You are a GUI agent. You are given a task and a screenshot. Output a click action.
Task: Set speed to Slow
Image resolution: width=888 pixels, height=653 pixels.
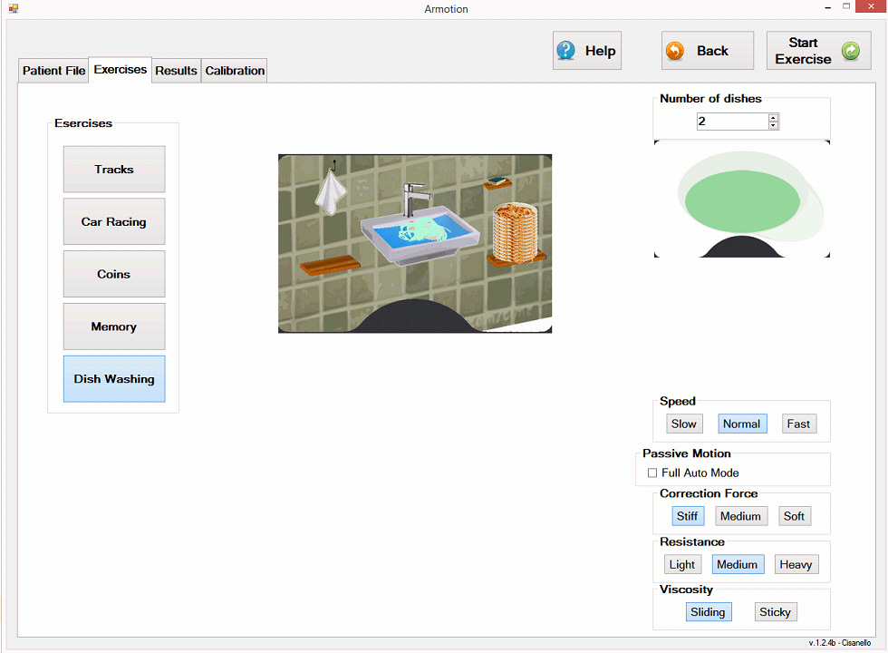[x=684, y=424]
